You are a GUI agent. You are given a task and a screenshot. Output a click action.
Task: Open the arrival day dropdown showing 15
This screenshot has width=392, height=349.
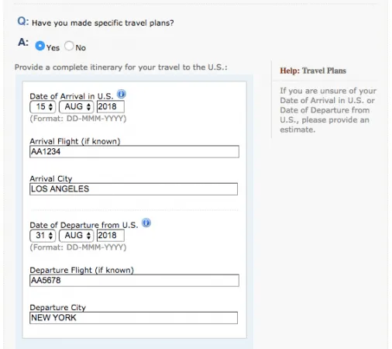click(x=43, y=107)
